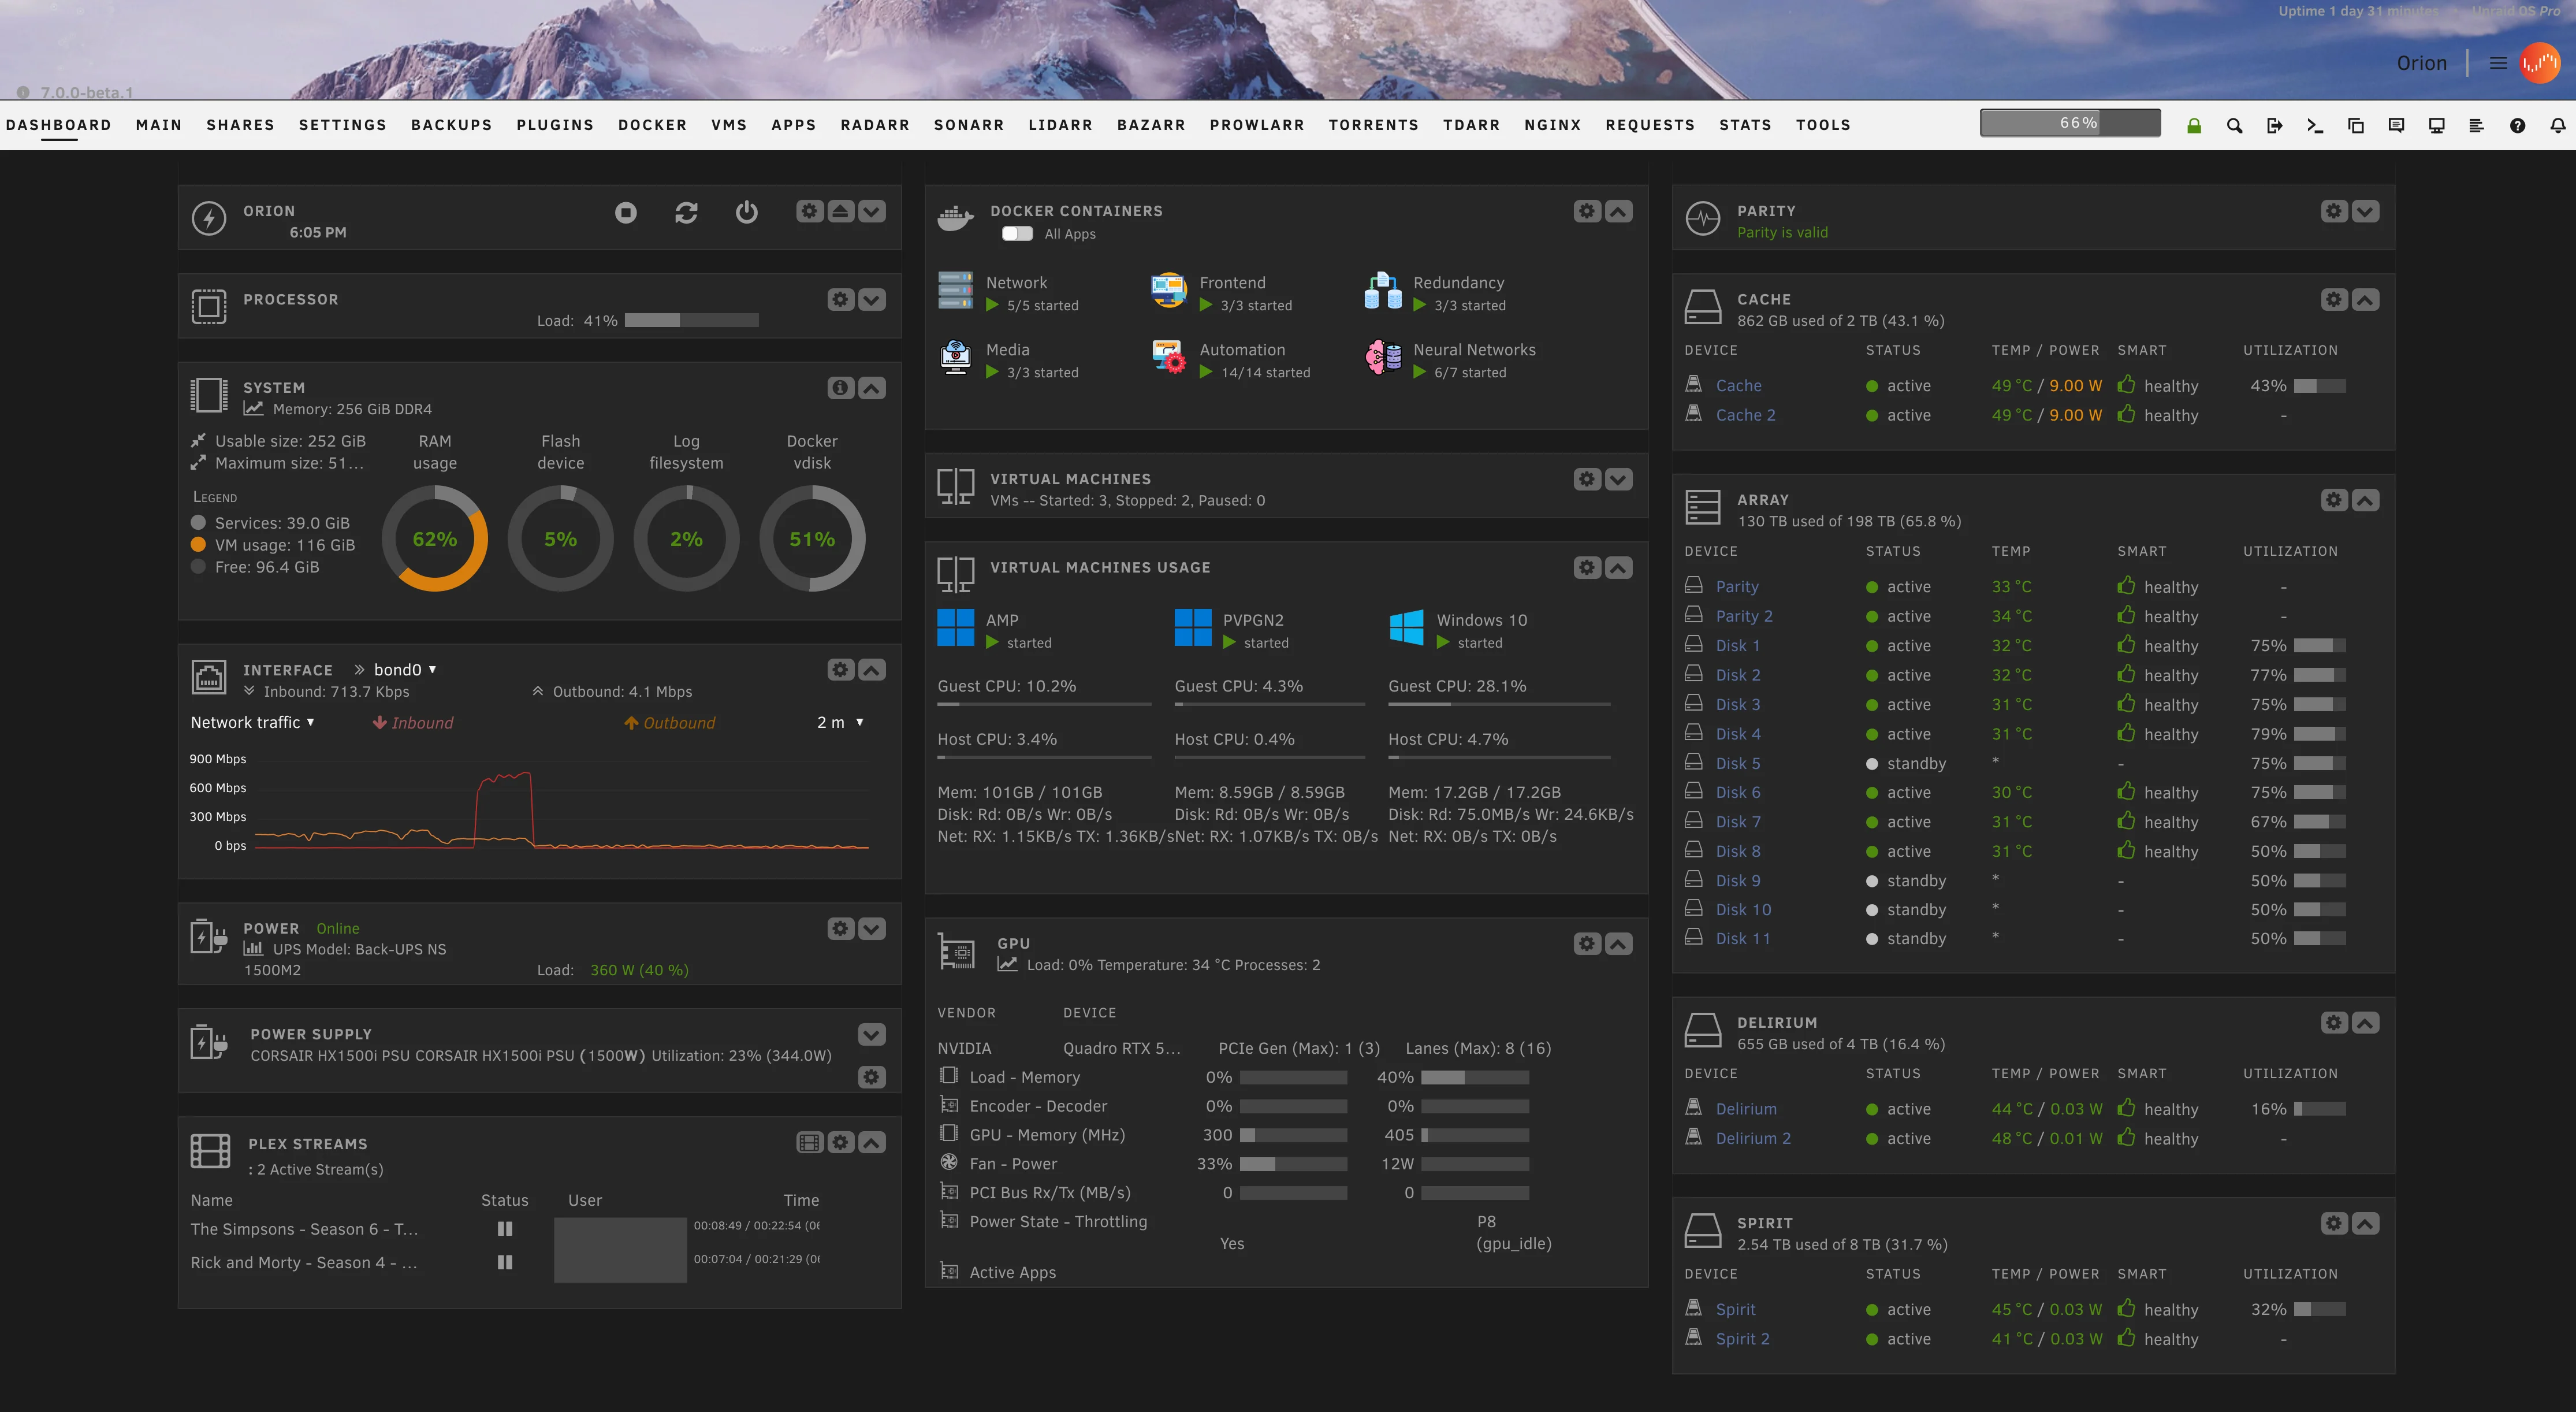Open the notification bell icon
This screenshot has height=1412, width=2576.
2557,125
